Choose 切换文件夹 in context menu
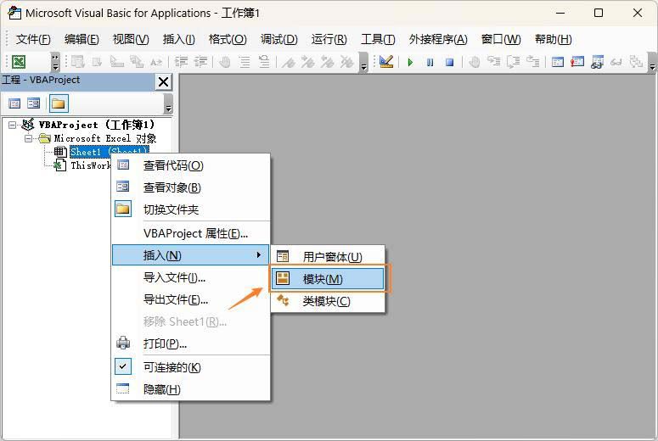This screenshot has height=441, width=658. (191, 209)
